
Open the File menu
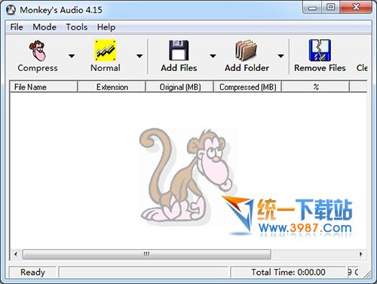tap(17, 27)
